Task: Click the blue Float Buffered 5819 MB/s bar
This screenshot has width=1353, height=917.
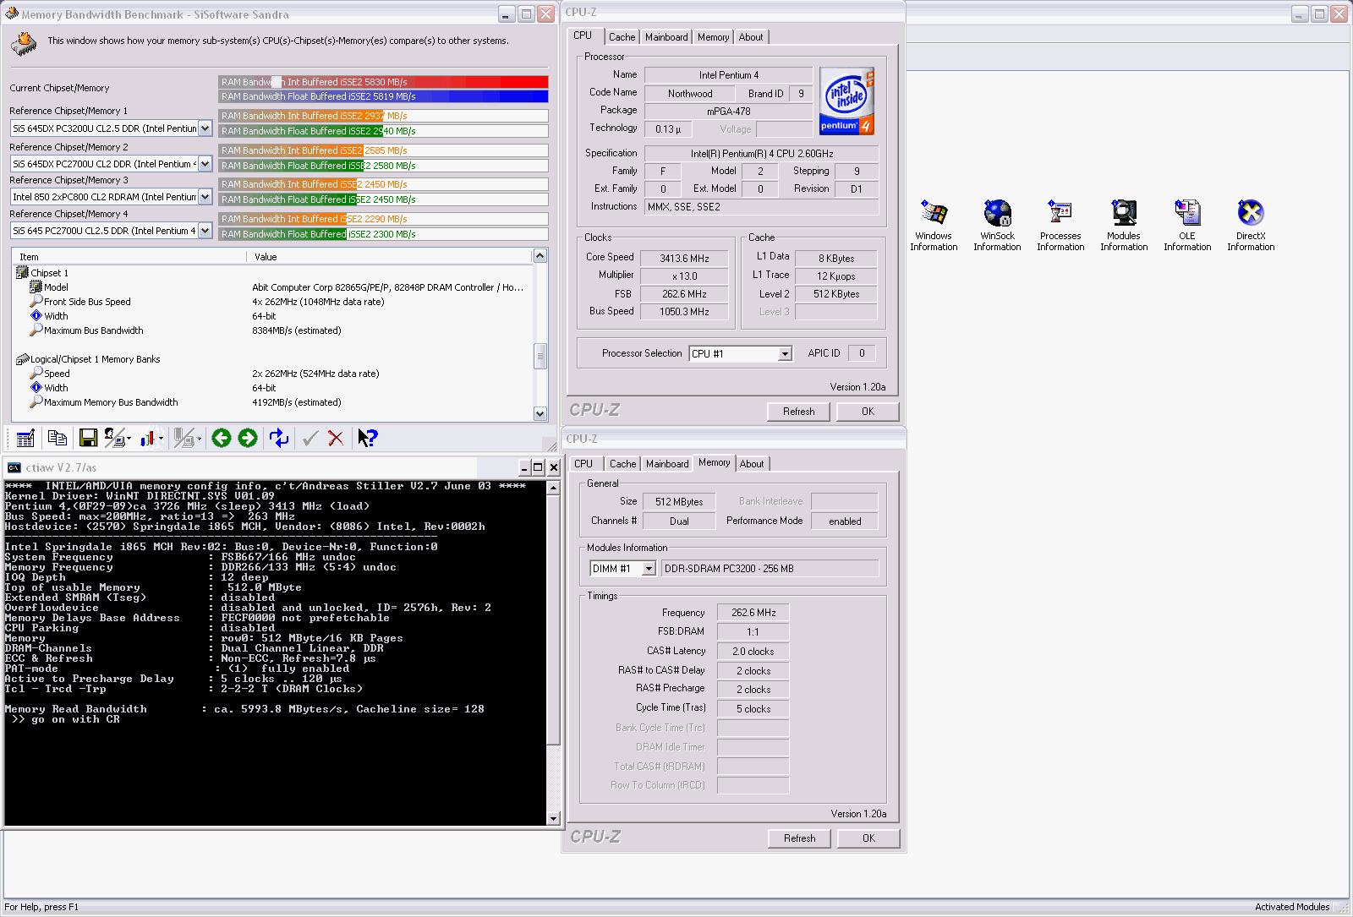Action: [x=384, y=96]
